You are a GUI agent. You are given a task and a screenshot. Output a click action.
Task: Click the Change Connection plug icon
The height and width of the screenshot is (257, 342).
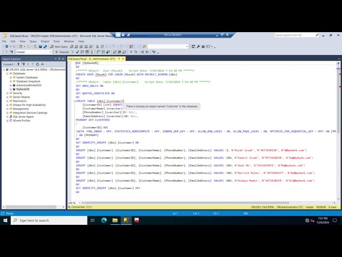[x=12, y=52]
